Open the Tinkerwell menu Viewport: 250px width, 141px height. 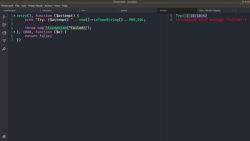7,6
